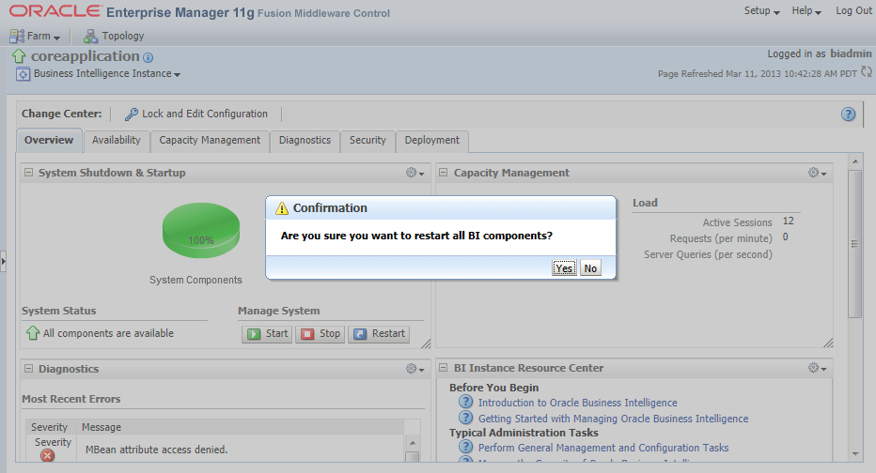This screenshot has width=876, height=473.
Task: Click the Oracle logo
Action: coord(55,10)
